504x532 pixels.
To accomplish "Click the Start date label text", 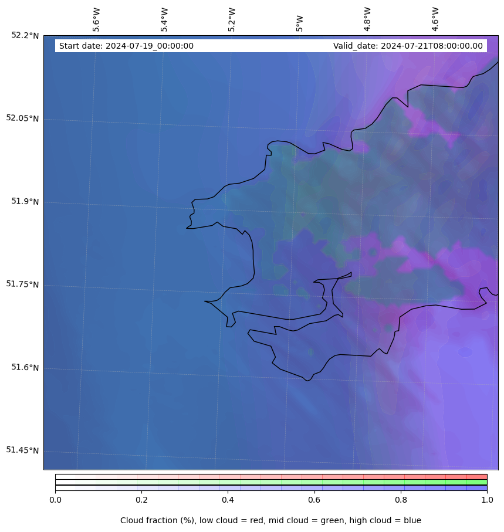I will [x=126, y=46].
